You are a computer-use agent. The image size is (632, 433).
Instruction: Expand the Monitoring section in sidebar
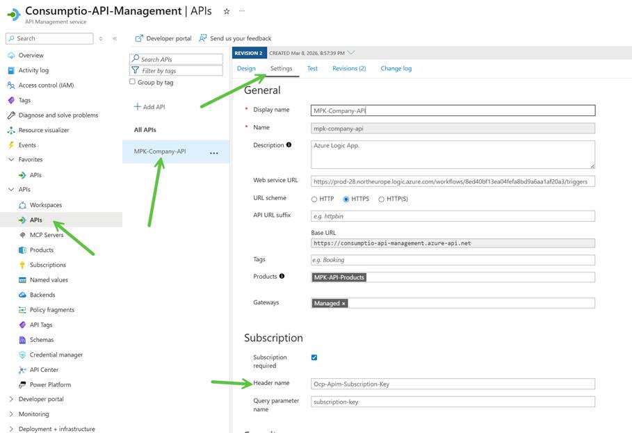(x=11, y=414)
